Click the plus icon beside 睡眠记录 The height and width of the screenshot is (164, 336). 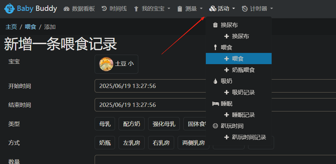pos(227,115)
